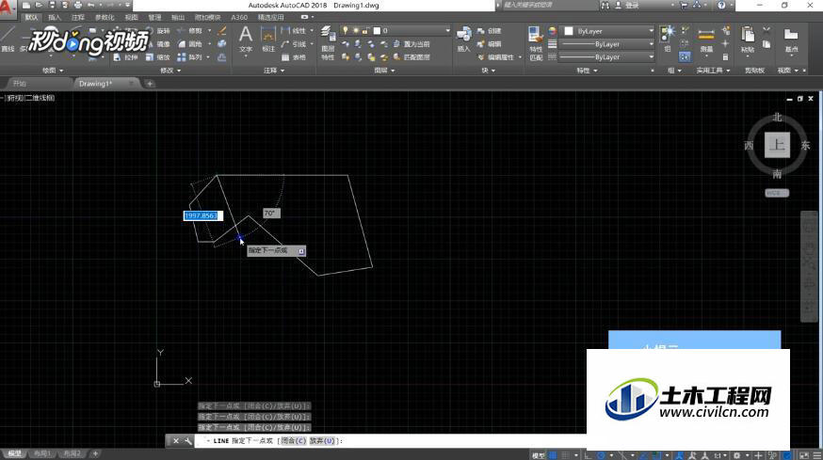Toggle object snap tracking in status bar
The image size is (823, 460).
(643, 455)
